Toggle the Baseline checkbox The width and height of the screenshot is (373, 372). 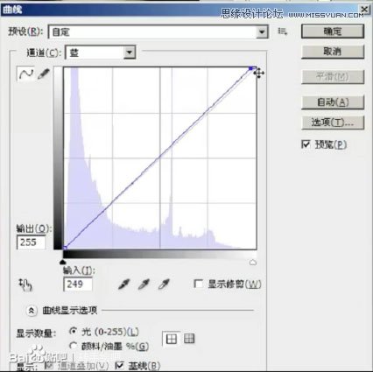pos(120,365)
